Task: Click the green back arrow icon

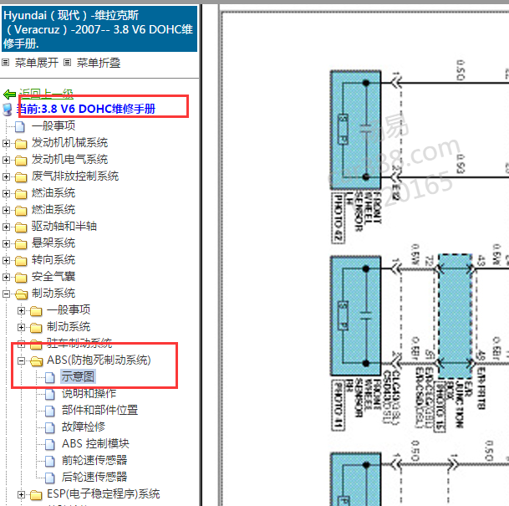Action: [9, 95]
